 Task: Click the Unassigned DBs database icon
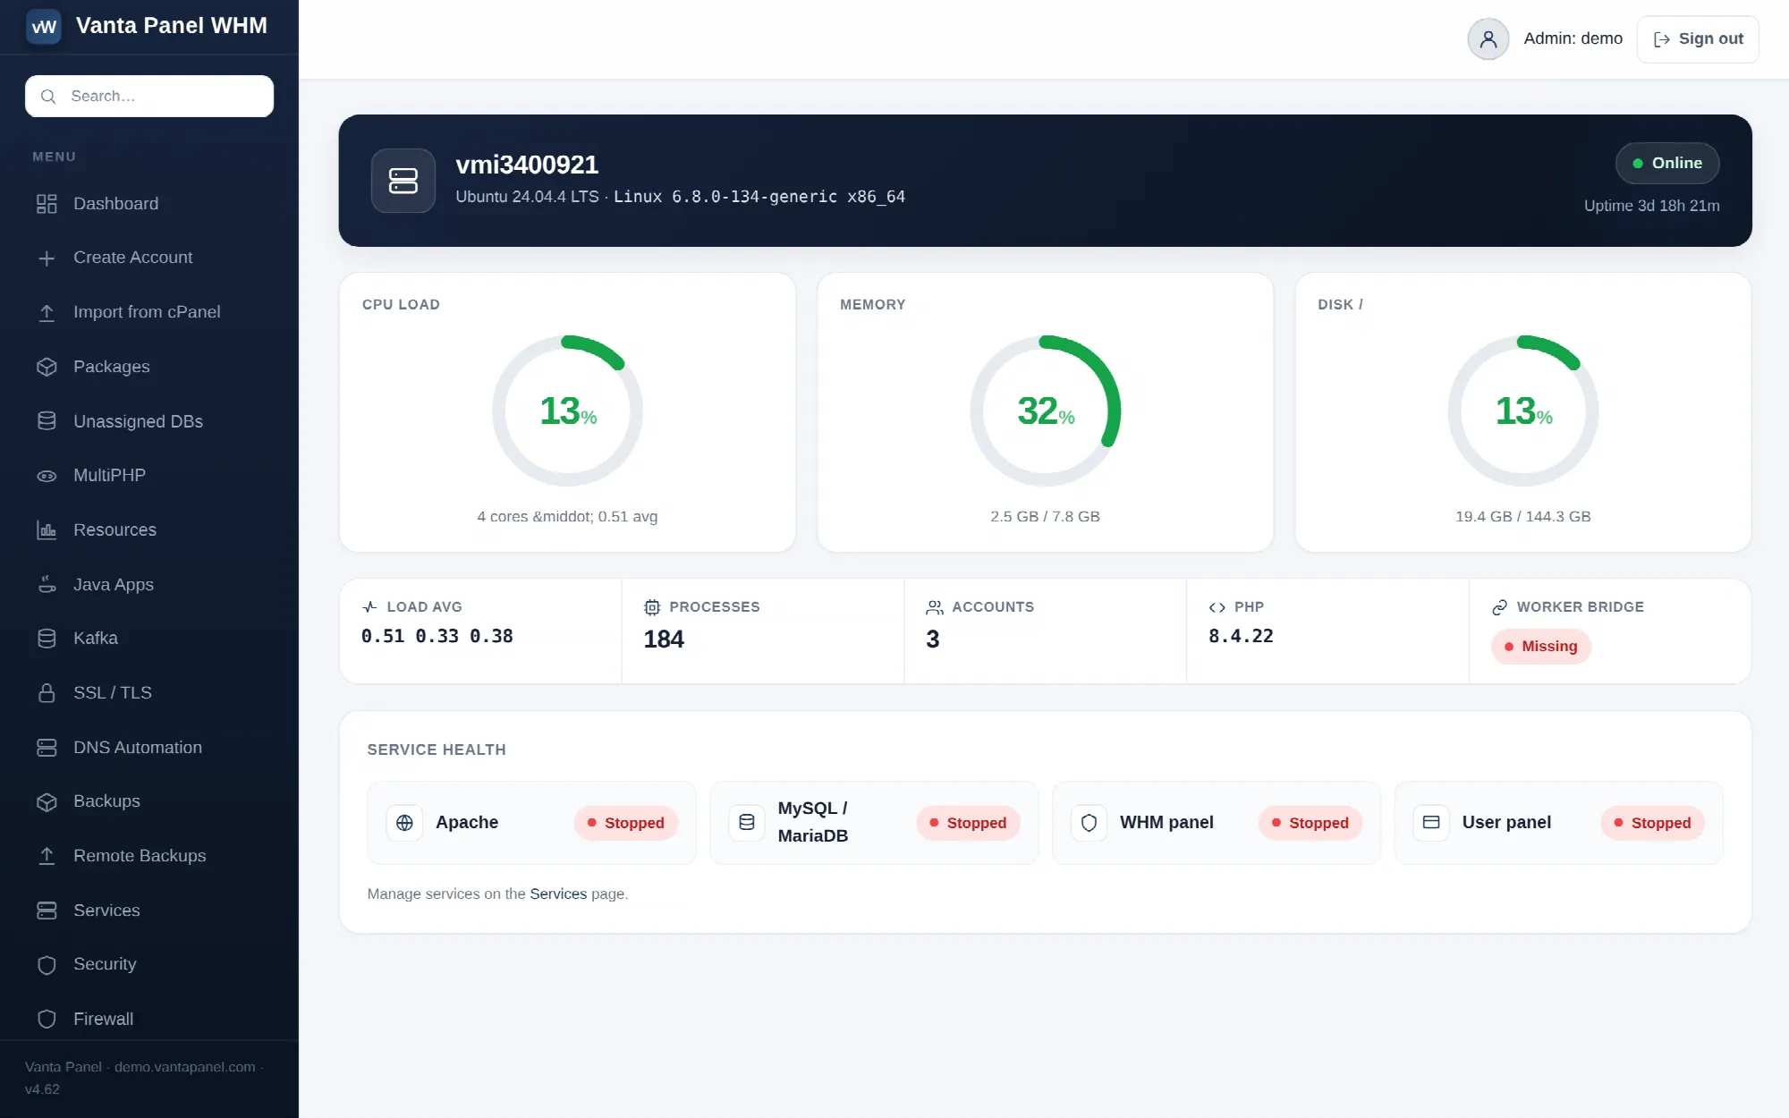[47, 421]
